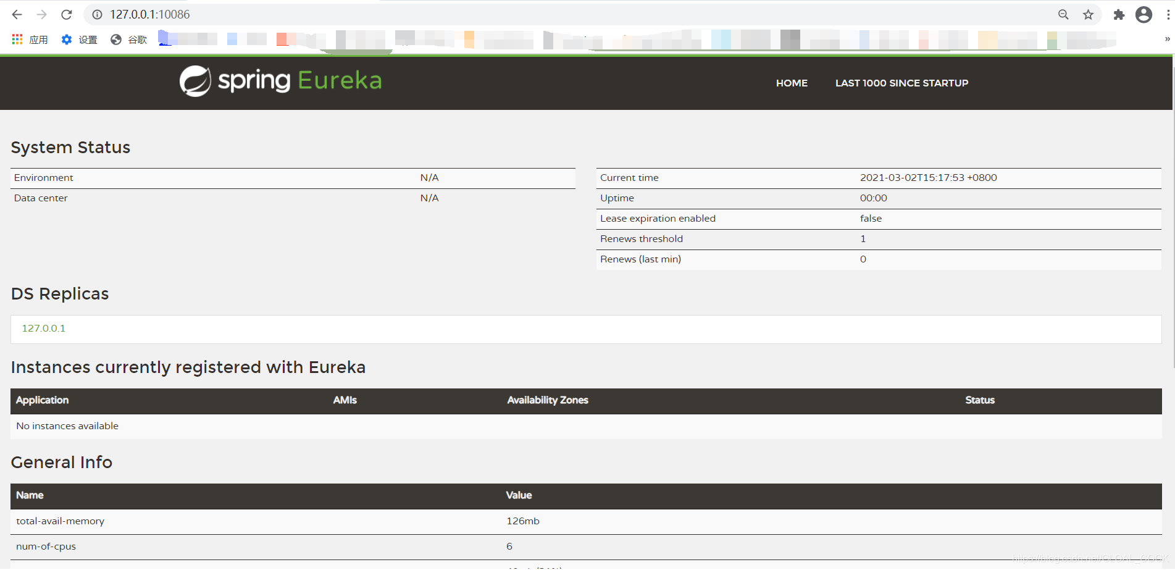Image resolution: width=1175 pixels, height=570 pixels.
Task: Click the 126mb memory value
Action: [x=523, y=521]
